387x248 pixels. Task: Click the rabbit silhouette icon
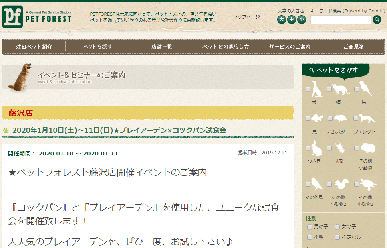(x=316, y=148)
